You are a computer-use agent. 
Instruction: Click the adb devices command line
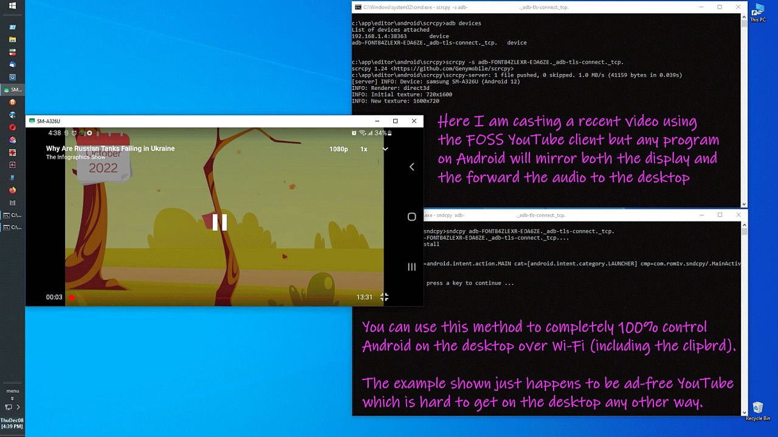click(x=416, y=23)
